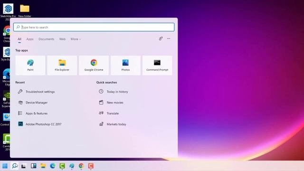This screenshot has height=171, width=304.
Task: Open Troubleshoot settings from Recent
Action: (x=40, y=92)
